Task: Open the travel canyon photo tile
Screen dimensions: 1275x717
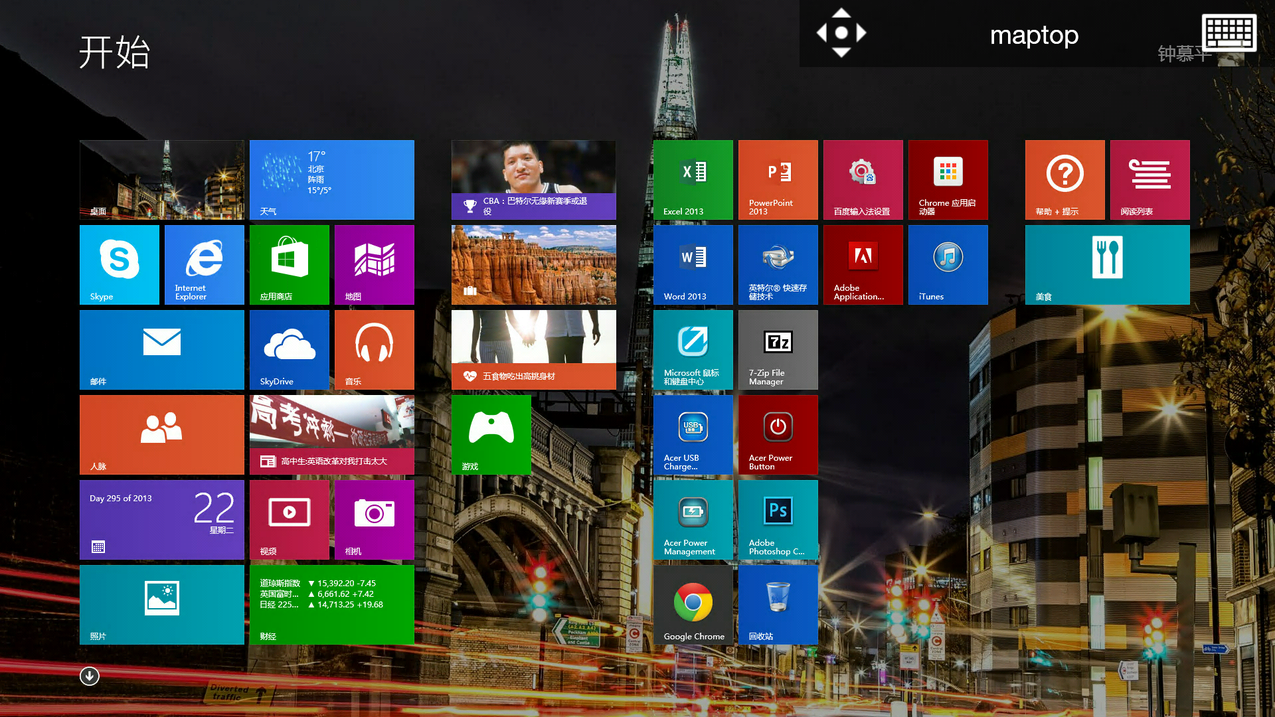Action: click(534, 265)
